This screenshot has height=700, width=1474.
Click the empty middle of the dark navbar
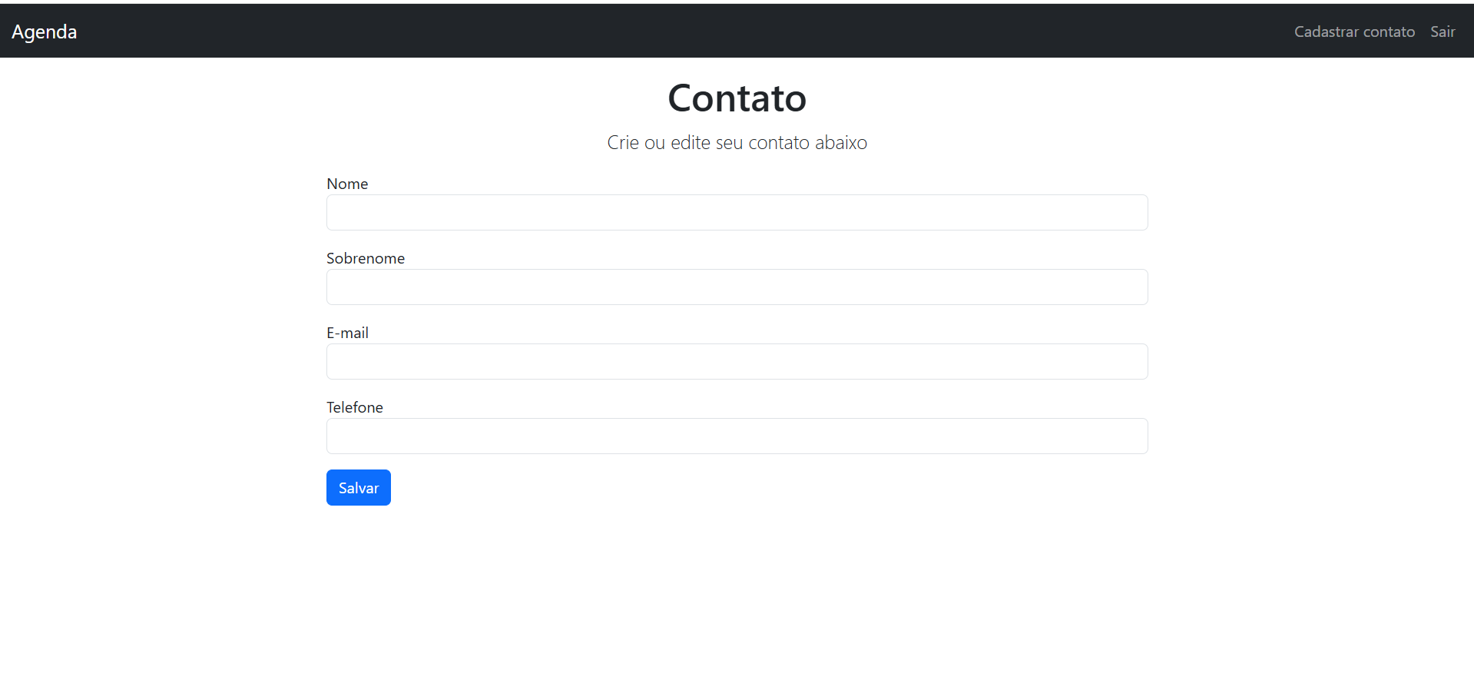[691, 32]
